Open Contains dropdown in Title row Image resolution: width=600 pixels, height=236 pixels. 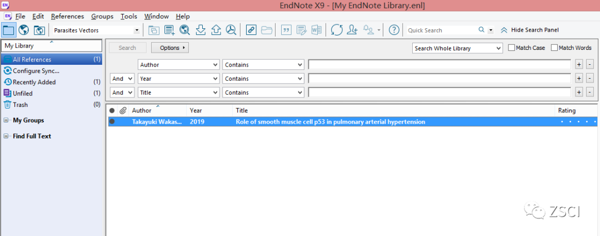point(263,93)
